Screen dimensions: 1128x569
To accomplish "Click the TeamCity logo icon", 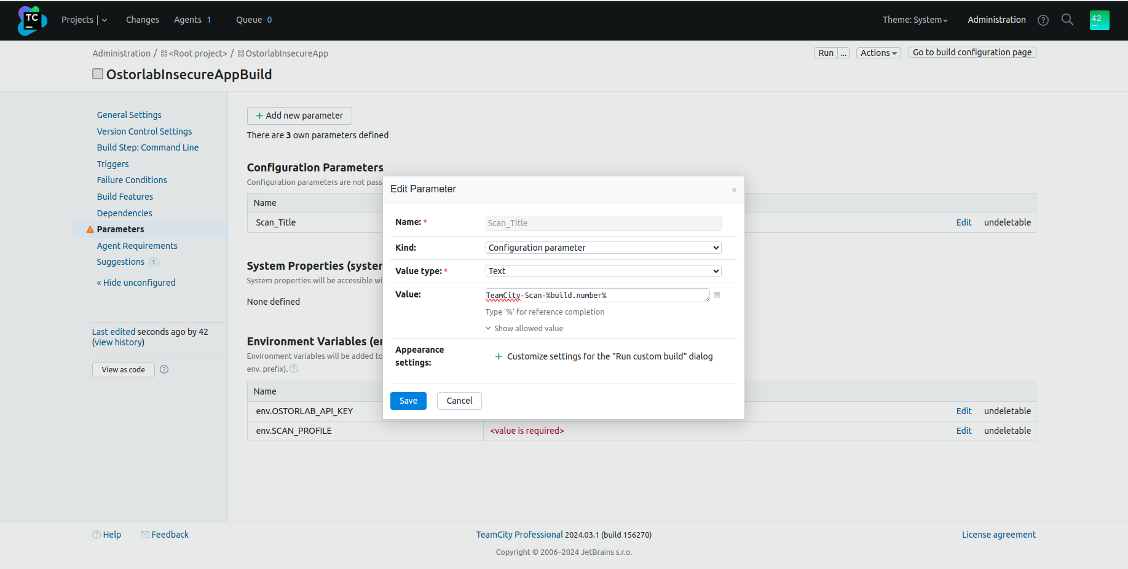I will point(32,20).
